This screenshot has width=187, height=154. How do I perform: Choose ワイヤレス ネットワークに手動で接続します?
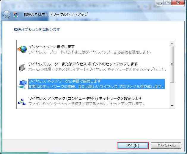pos(65,81)
